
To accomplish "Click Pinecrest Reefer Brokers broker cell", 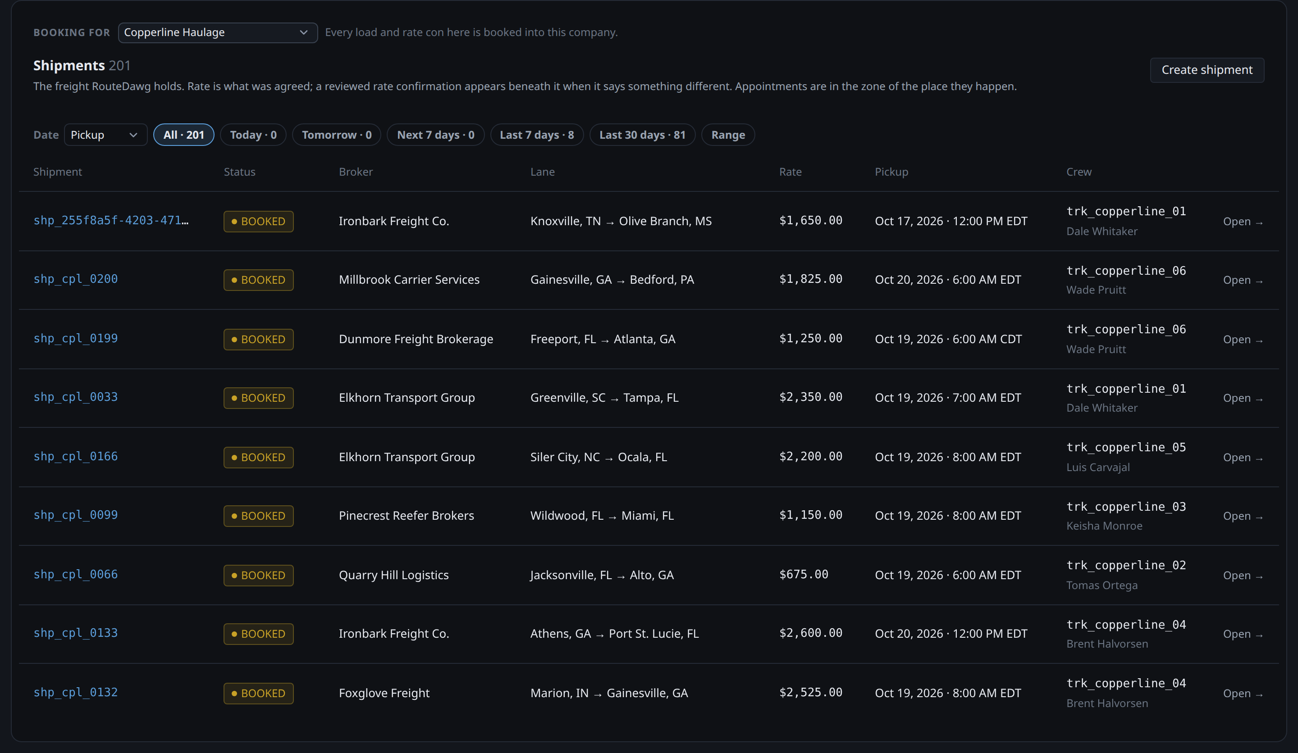I will pyautogui.click(x=406, y=515).
